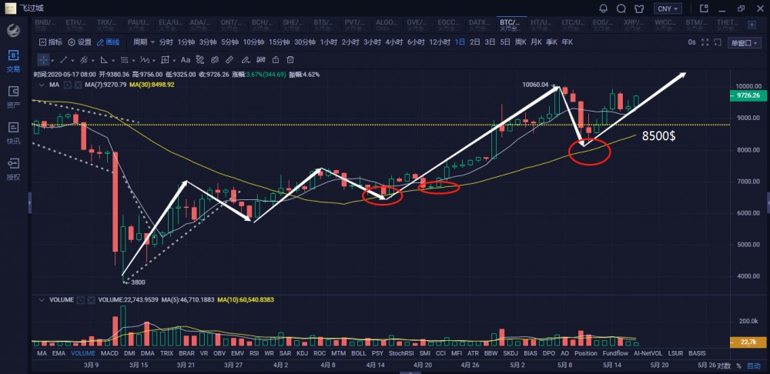This screenshot has width=770, height=374.
Task: Expand the 周期 period dropdown
Action: pyautogui.click(x=142, y=42)
